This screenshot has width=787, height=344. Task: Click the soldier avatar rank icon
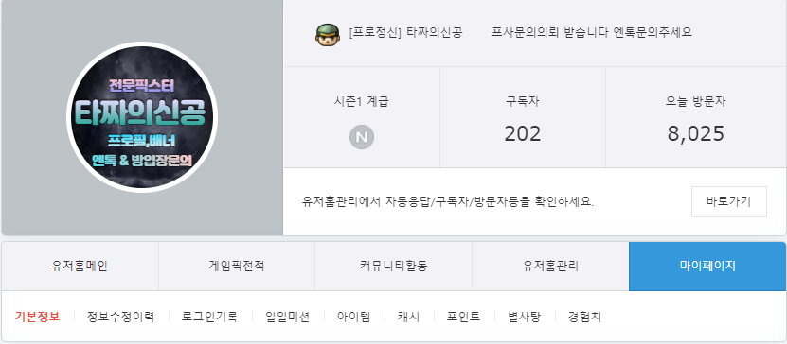click(328, 33)
